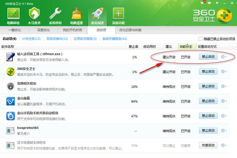Switch to 一键优化 tab

15,30
